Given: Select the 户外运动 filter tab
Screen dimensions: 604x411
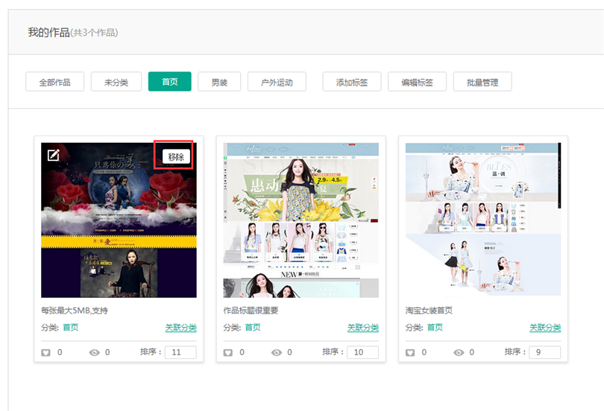Looking at the screenshot, I should (x=277, y=82).
